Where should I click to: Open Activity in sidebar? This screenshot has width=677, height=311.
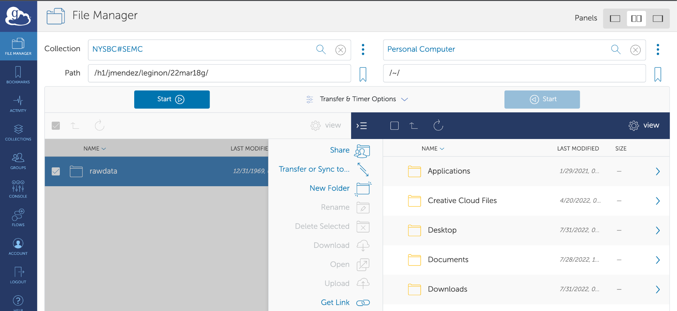(18, 104)
